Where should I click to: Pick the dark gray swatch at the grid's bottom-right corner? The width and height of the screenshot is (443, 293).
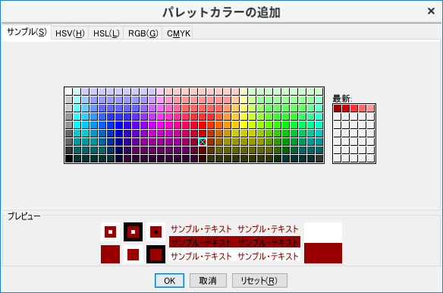click(x=319, y=159)
